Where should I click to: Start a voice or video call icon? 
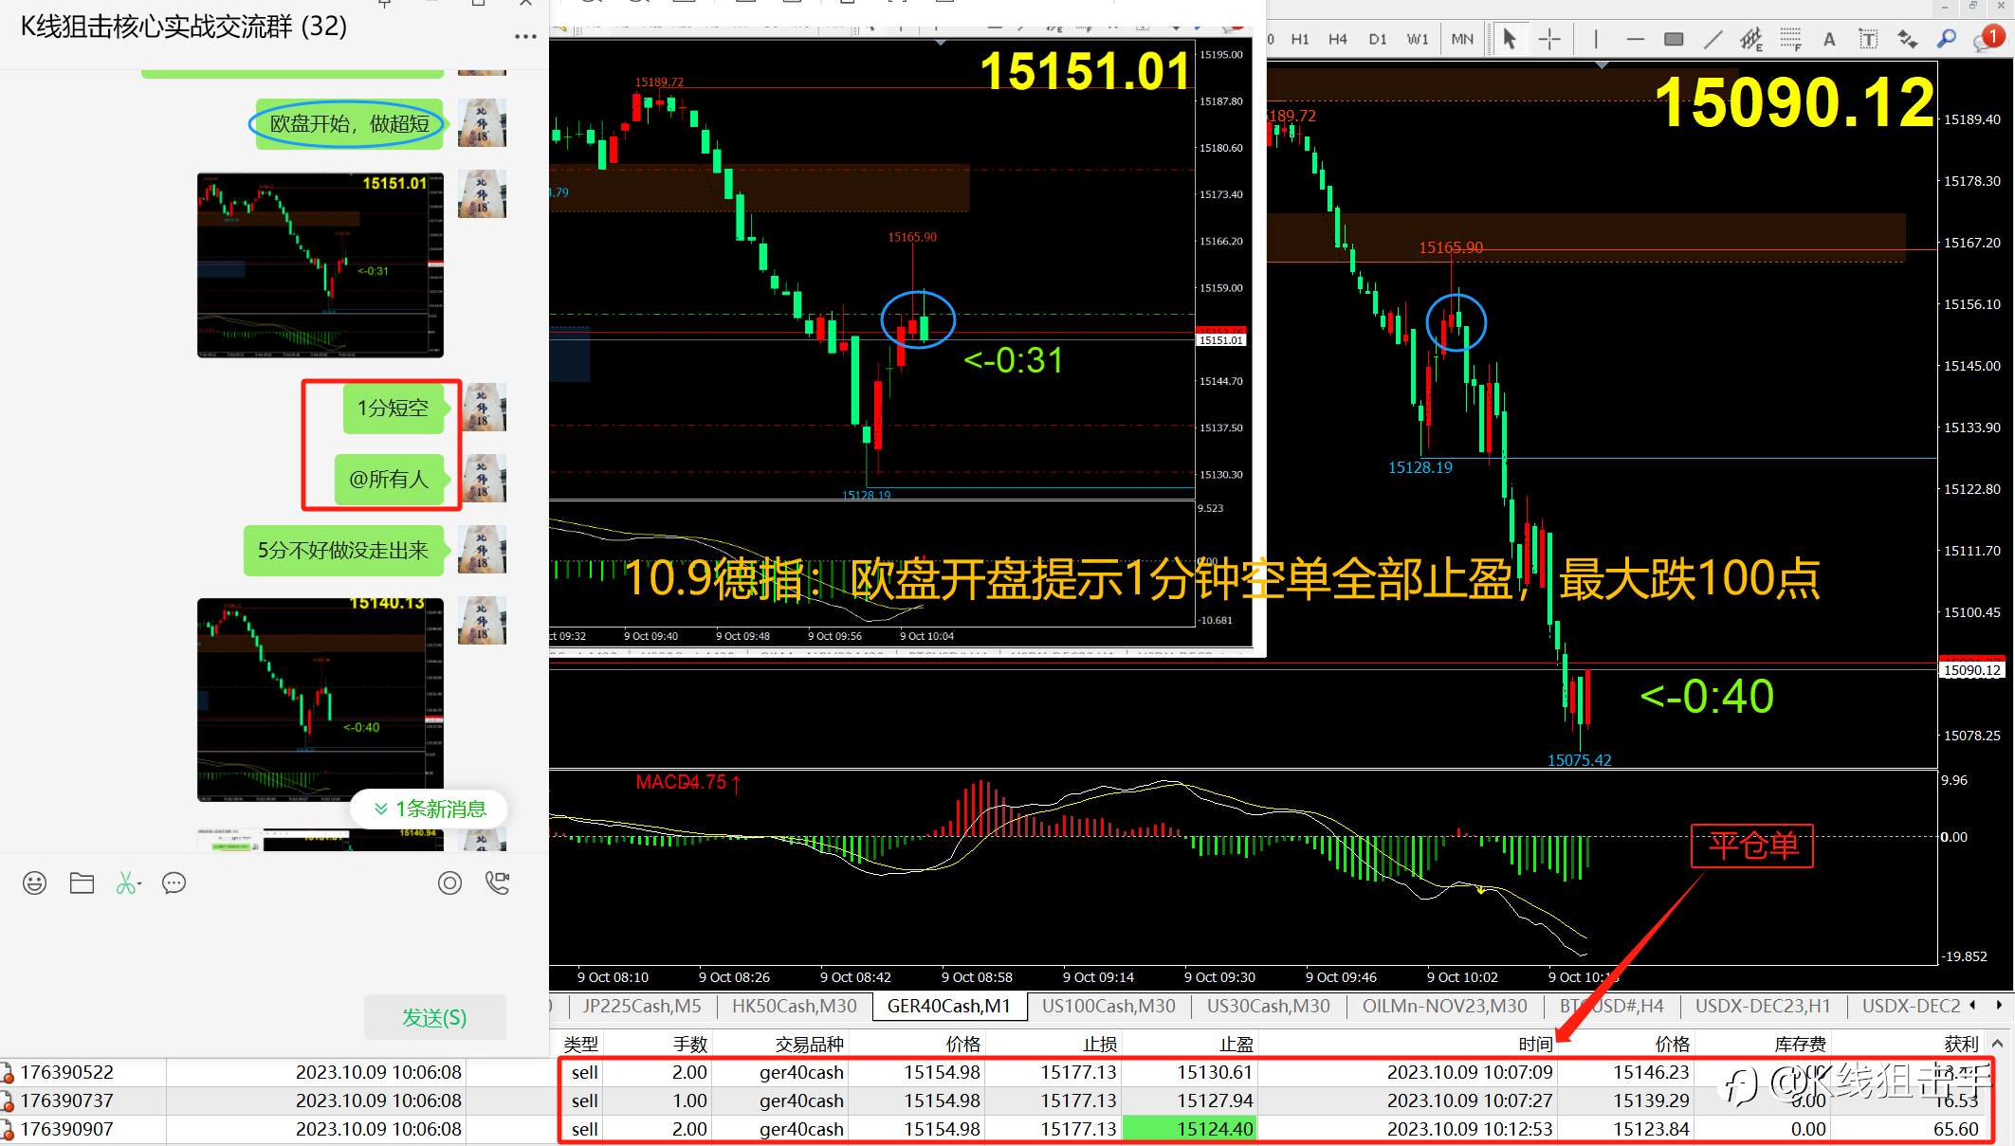point(497,883)
